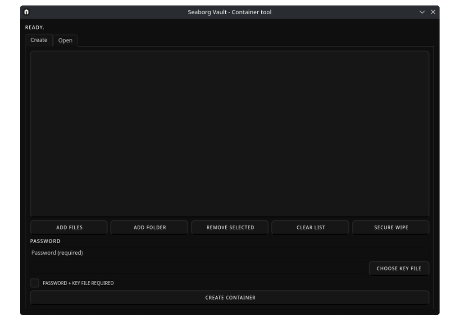Switch to the Create tab
Image resolution: width=456 pixels, height=319 pixels.
[39, 40]
